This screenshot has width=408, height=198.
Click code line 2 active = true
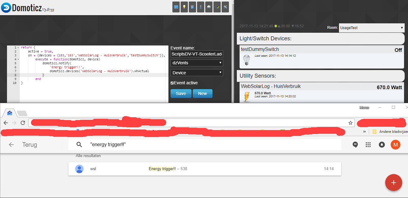[41, 52]
